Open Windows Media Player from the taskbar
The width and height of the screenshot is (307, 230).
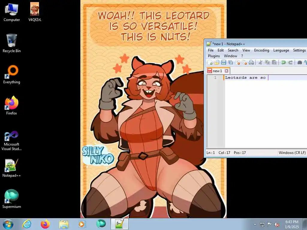82,224
